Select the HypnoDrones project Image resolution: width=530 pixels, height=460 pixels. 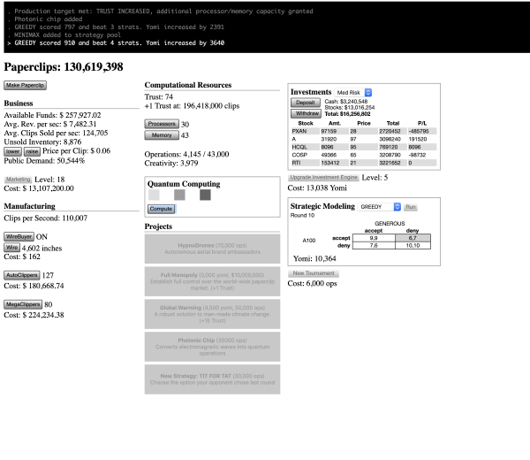click(x=211, y=249)
